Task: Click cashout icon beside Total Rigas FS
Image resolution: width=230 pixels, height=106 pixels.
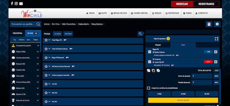Action: point(65,40)
